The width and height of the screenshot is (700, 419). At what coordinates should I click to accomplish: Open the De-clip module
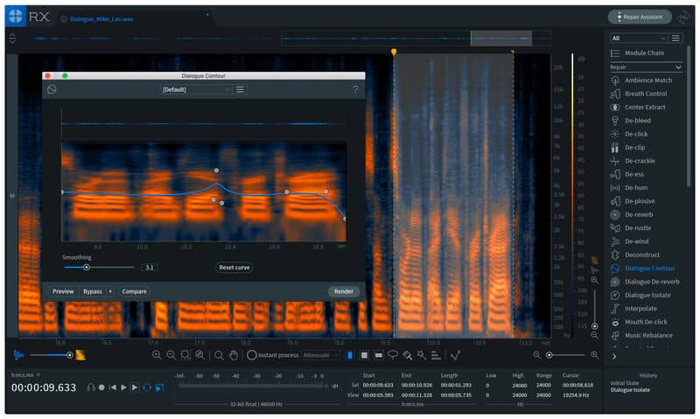click(x=627, y=147)
